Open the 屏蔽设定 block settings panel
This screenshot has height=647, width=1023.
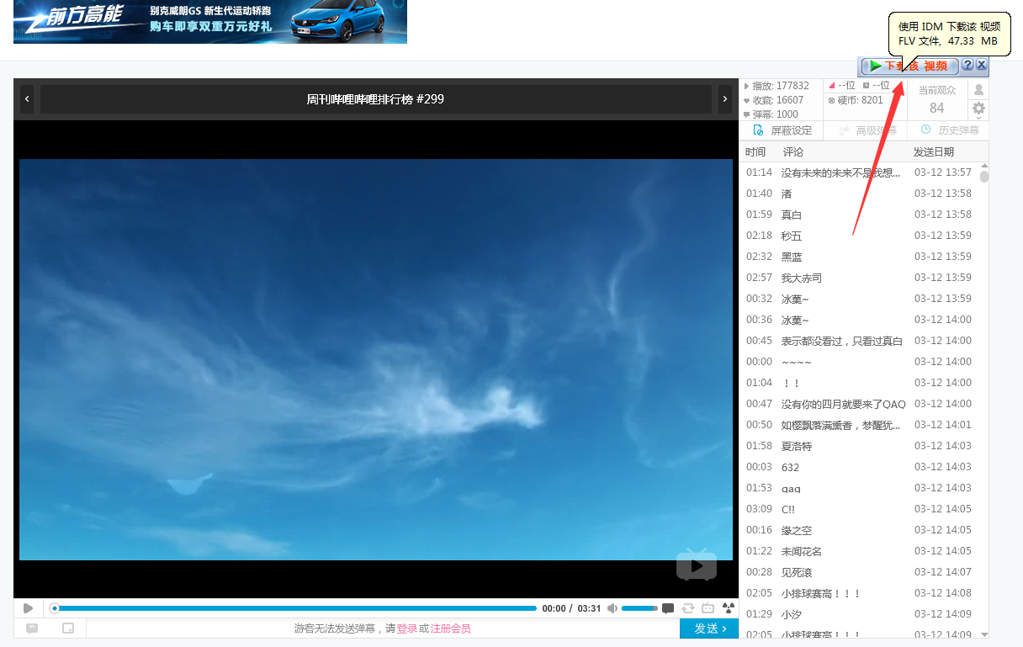(782, 130)
